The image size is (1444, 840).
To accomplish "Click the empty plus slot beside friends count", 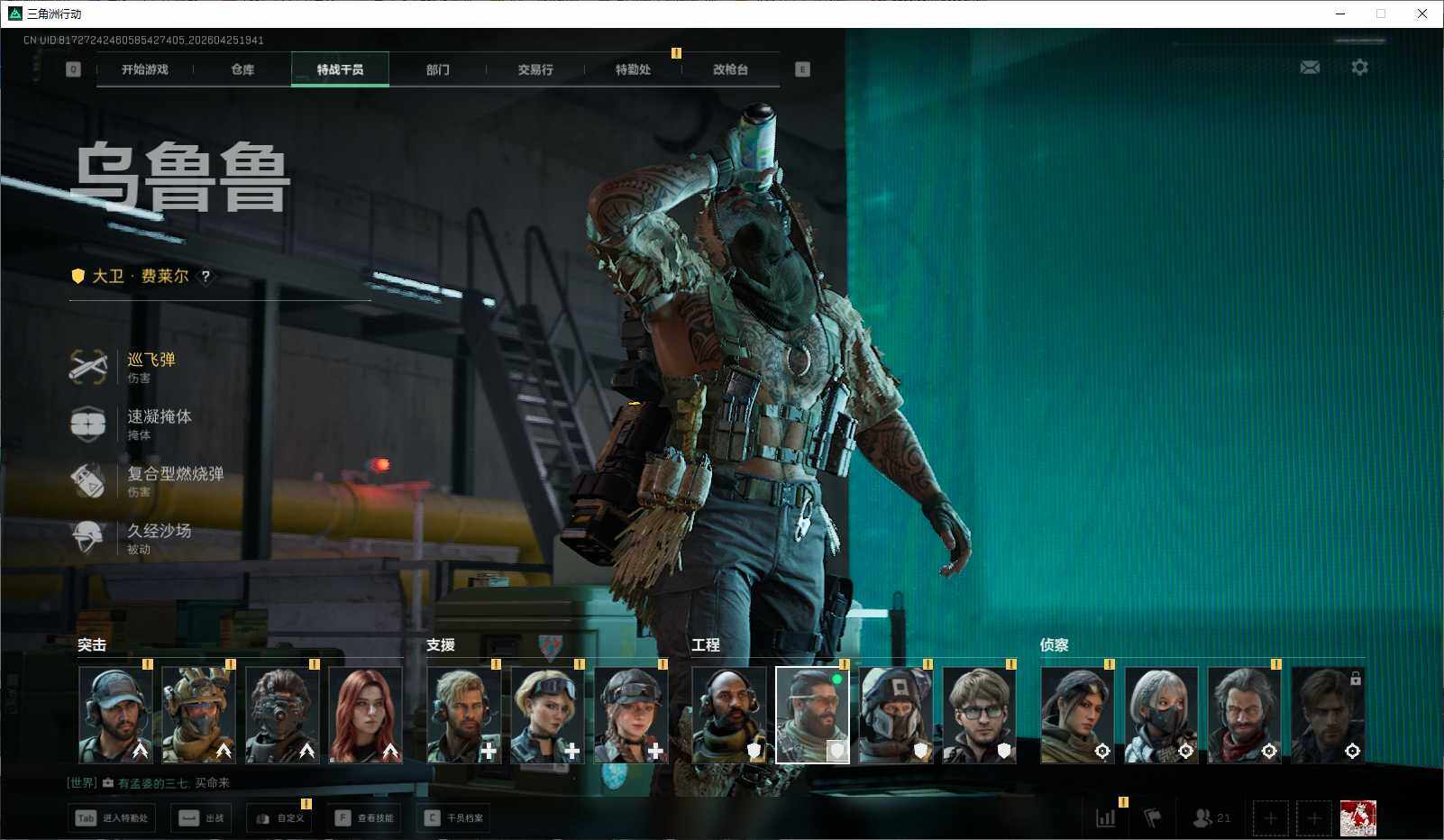I will [1270, 818].
